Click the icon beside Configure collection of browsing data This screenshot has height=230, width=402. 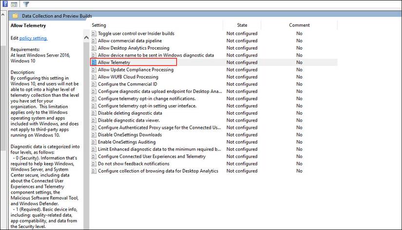click(x=94, y=171)
